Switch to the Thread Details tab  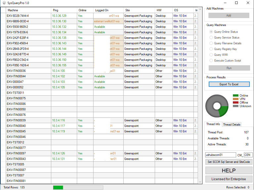232,124
